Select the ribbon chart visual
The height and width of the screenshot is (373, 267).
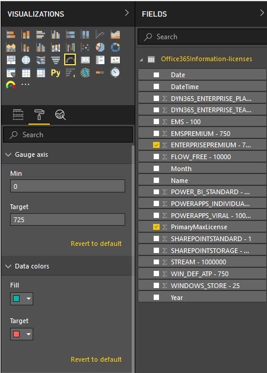point(56,48)
